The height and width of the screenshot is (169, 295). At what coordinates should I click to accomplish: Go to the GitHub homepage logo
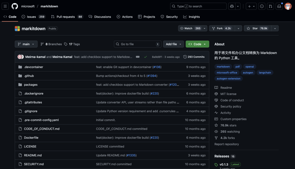[x=15, y=6]
